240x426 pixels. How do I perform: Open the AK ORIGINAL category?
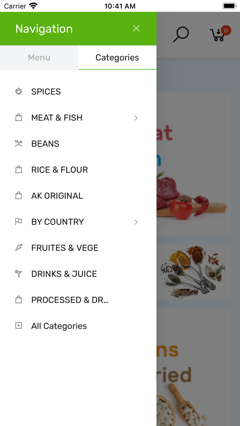point(57,196)
